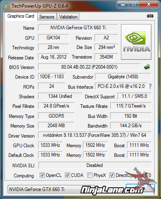Switch to the Validation tab
Image resolution: width=161 pixels, height=199 pixels.
(68, 17)
